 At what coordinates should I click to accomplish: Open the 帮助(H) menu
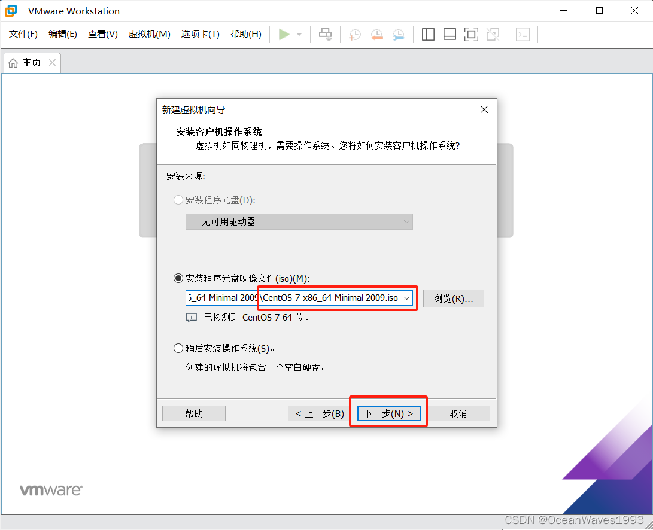246,34
